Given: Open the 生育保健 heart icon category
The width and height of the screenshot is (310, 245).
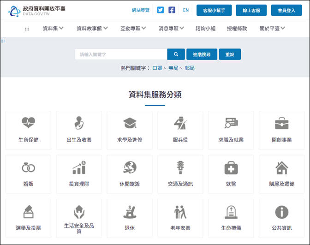Looking at the screenshot, I should coord(29,123).
